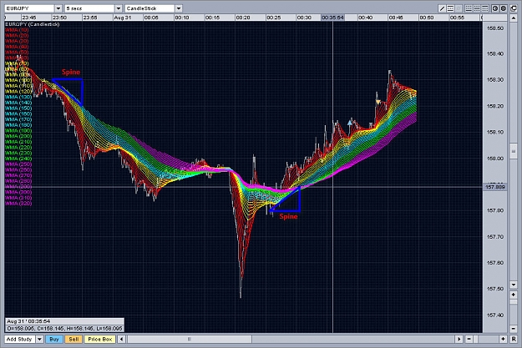Click the R reset button at bottom right
The image size is (522, 348).
(x=514, y=339)
